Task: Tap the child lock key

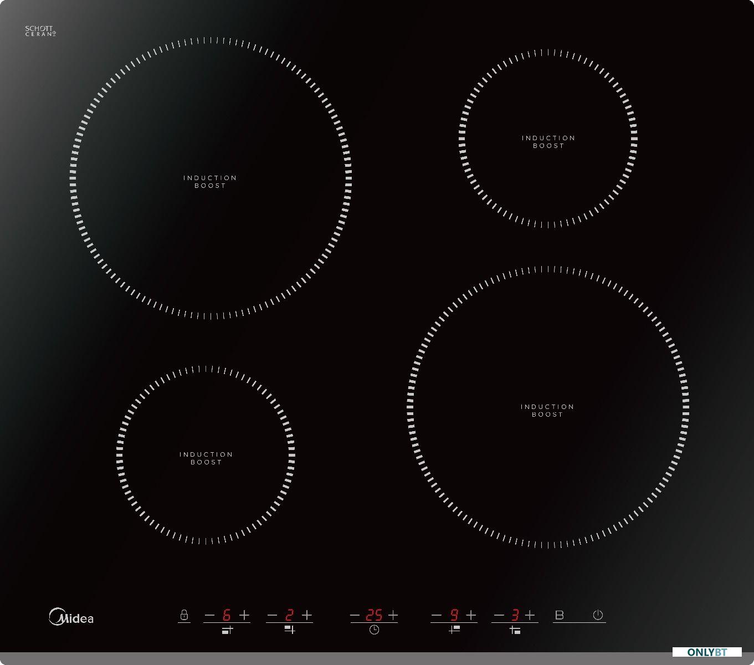Action: click(x=184, y=615)
